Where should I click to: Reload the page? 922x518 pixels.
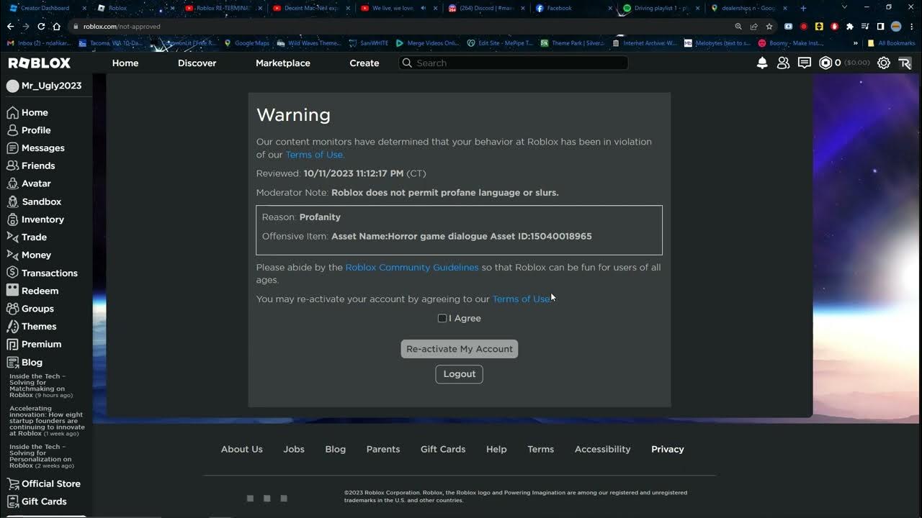coord(41,27)
